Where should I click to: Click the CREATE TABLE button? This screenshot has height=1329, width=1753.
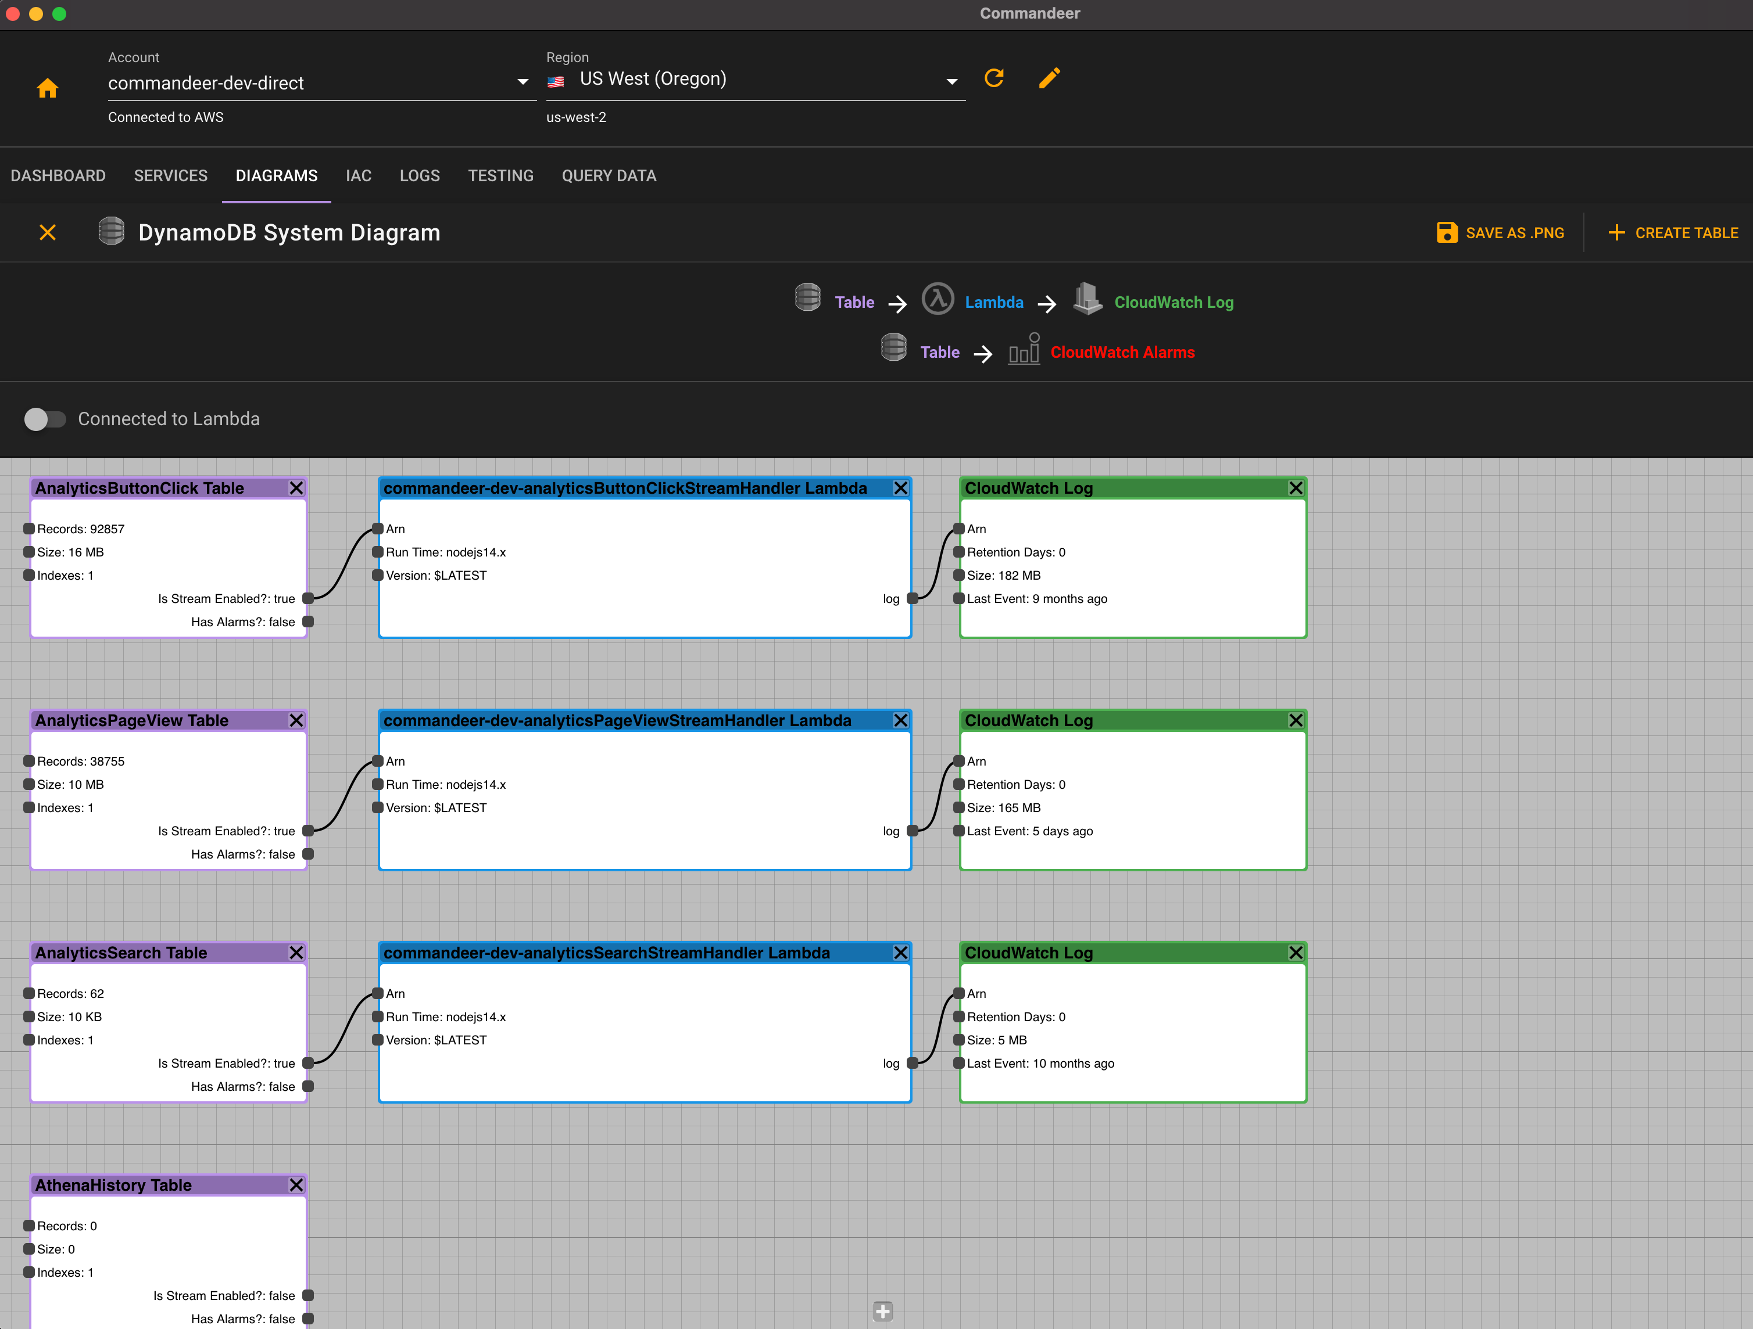click(1673, 233)
